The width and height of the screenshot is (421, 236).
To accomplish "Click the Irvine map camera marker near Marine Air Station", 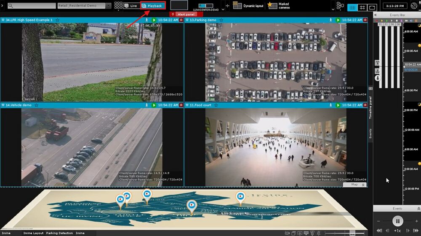I will tap(240, 197).
